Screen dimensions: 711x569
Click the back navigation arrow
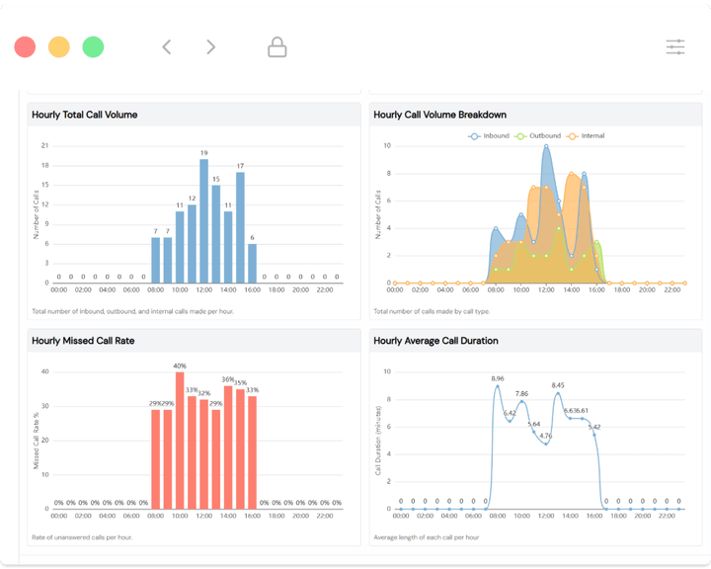pos(167,46)
